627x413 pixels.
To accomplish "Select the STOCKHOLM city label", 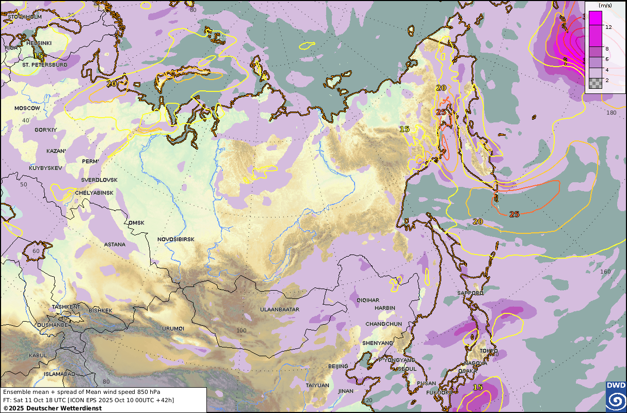I will point(24,17).
